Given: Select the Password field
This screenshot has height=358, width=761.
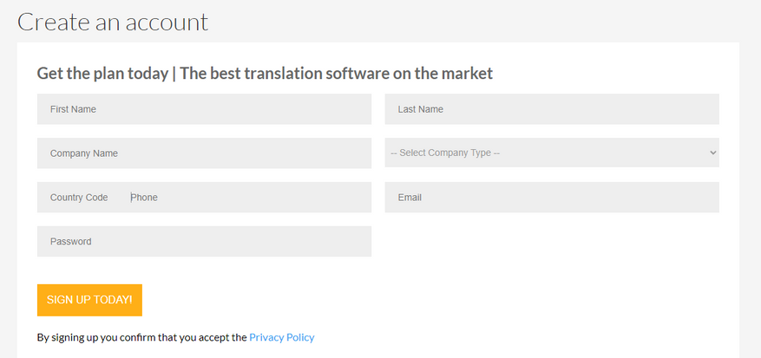Looking at the screenshot, I should 204,241.
